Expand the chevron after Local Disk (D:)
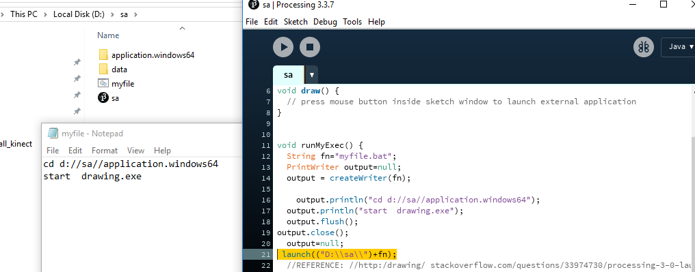 113,14
